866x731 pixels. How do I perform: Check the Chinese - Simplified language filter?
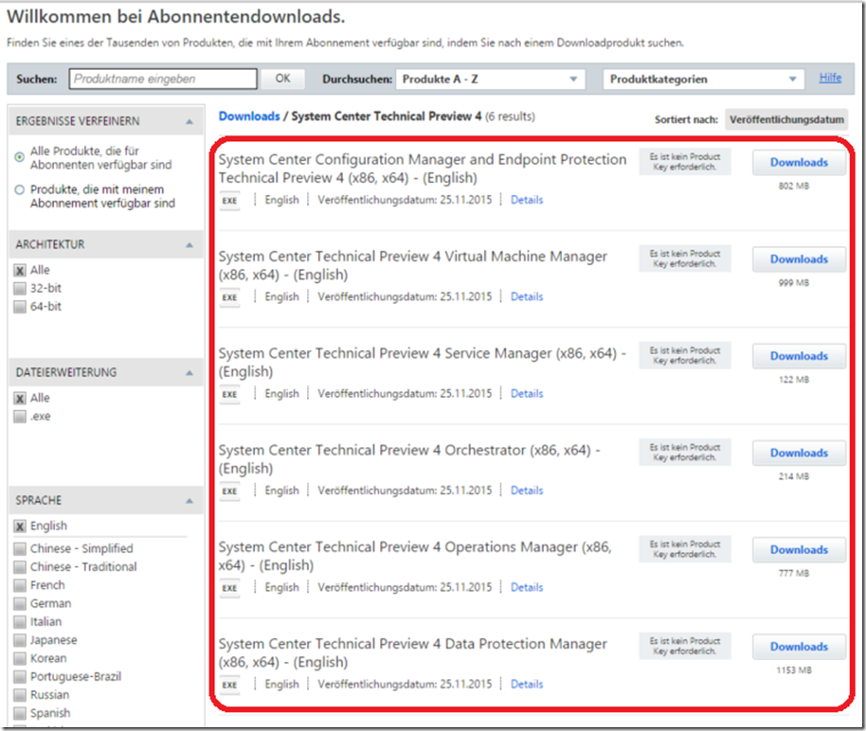[20, 549]
